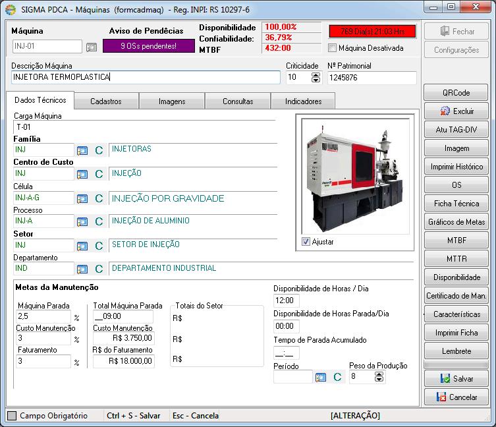Click the red days counter banner
496x427 pixels.
[x=372, y=32]
